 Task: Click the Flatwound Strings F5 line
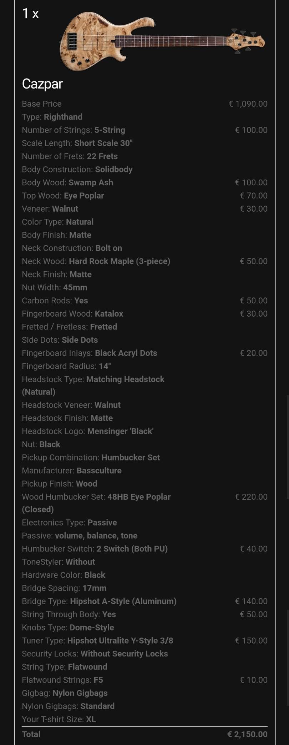pos(144,680)
